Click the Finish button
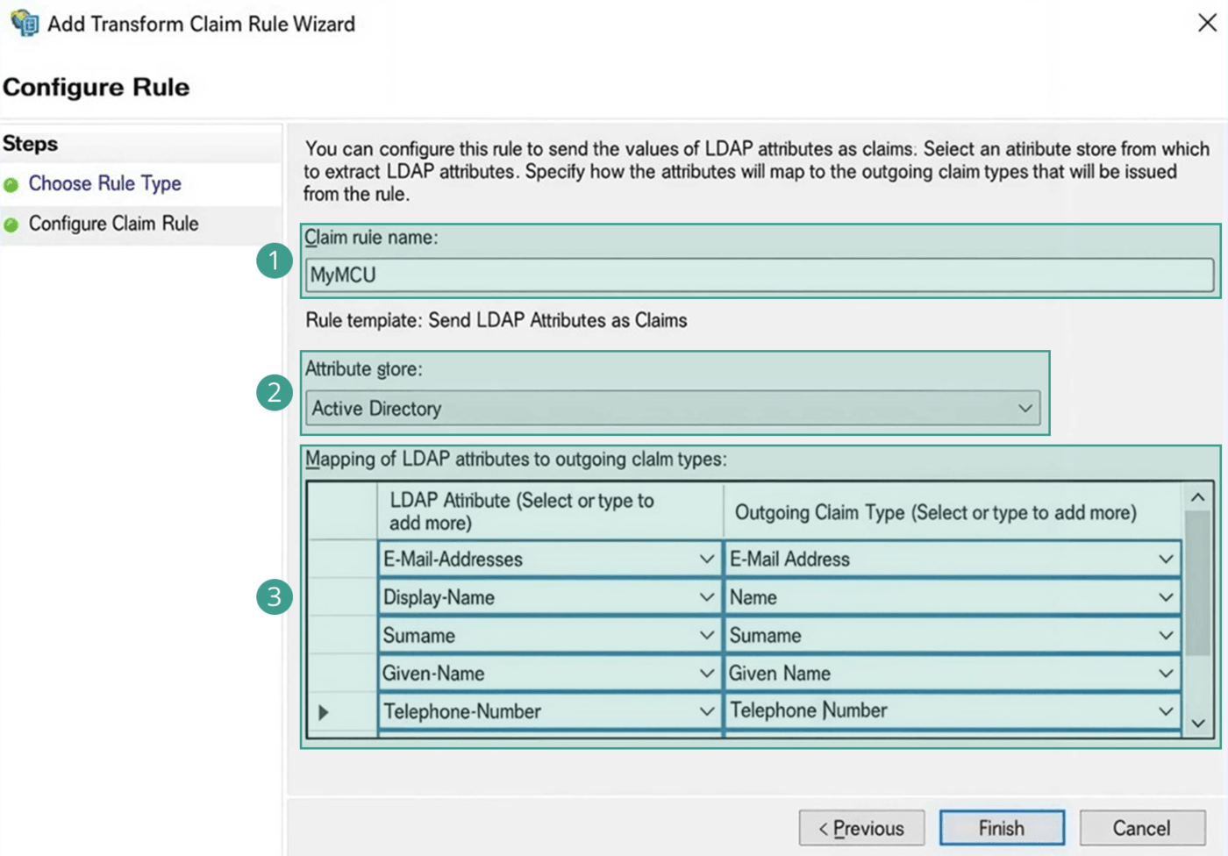This screenshot has height=856, width=1228. (x=1002, y=828)
